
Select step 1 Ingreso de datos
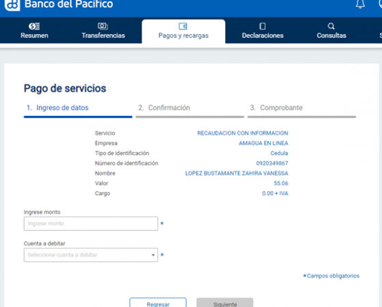(x=78, y=111)
